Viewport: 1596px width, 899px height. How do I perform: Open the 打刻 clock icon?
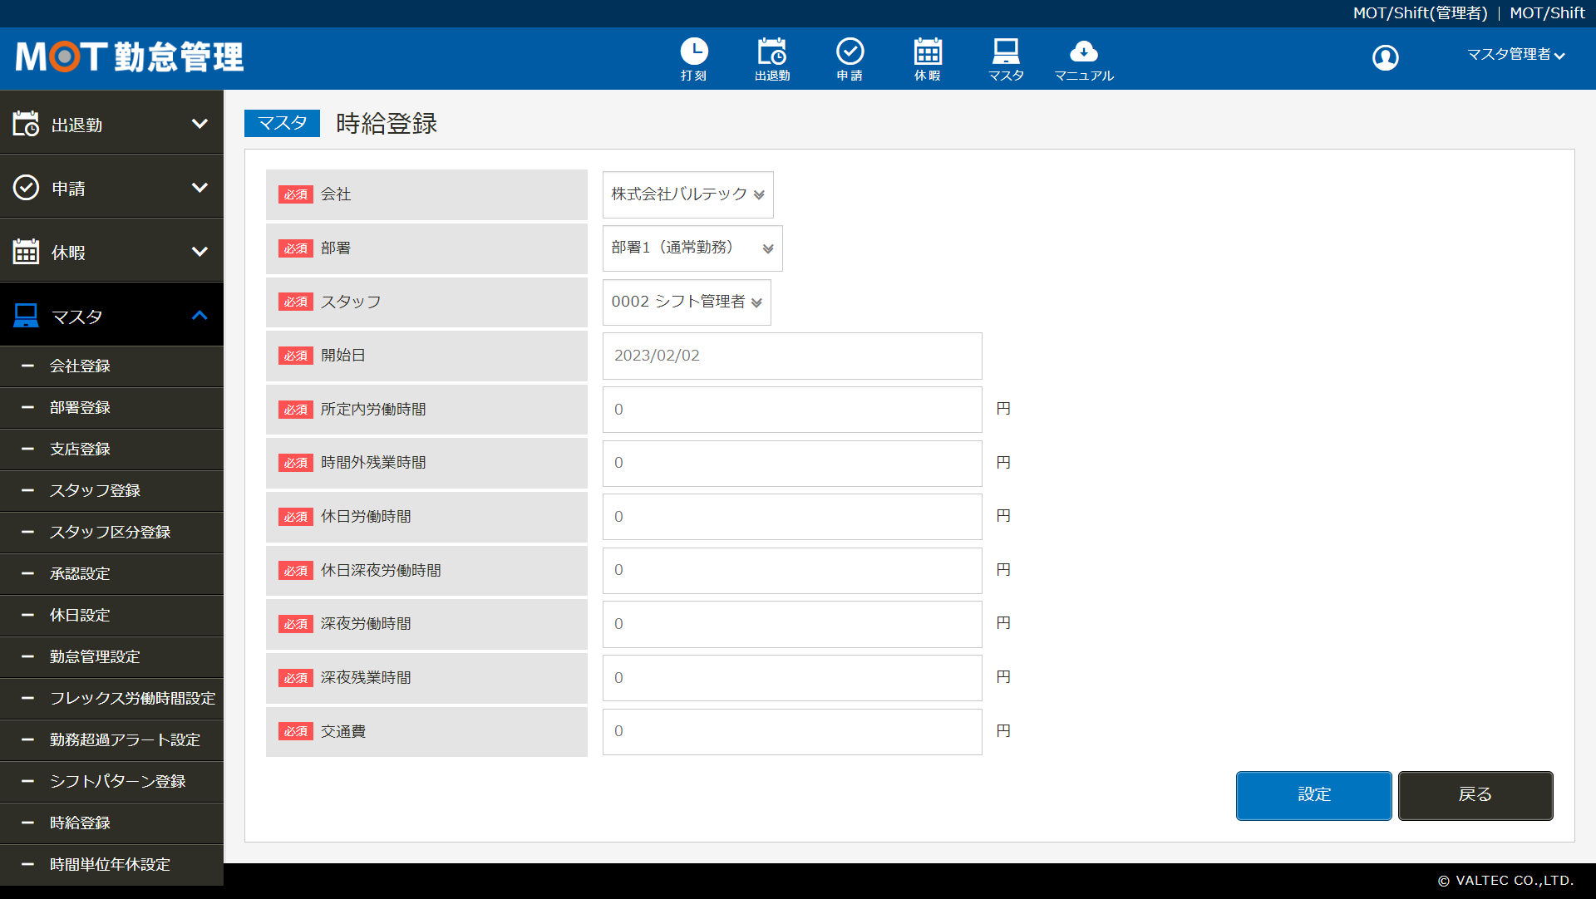(694, 59)
